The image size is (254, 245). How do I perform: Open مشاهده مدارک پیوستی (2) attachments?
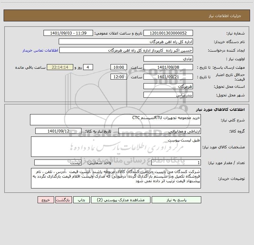121,200
